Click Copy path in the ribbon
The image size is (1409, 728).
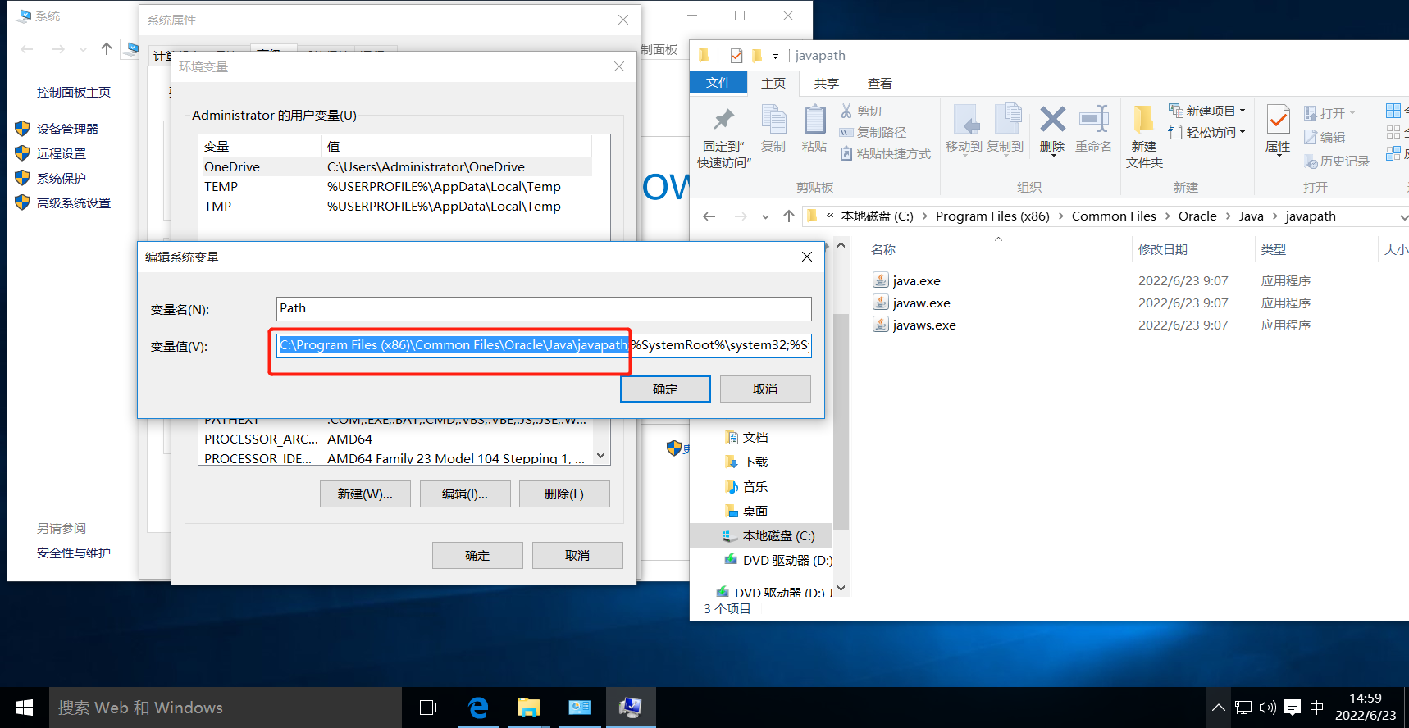click(x=873, y=132)
